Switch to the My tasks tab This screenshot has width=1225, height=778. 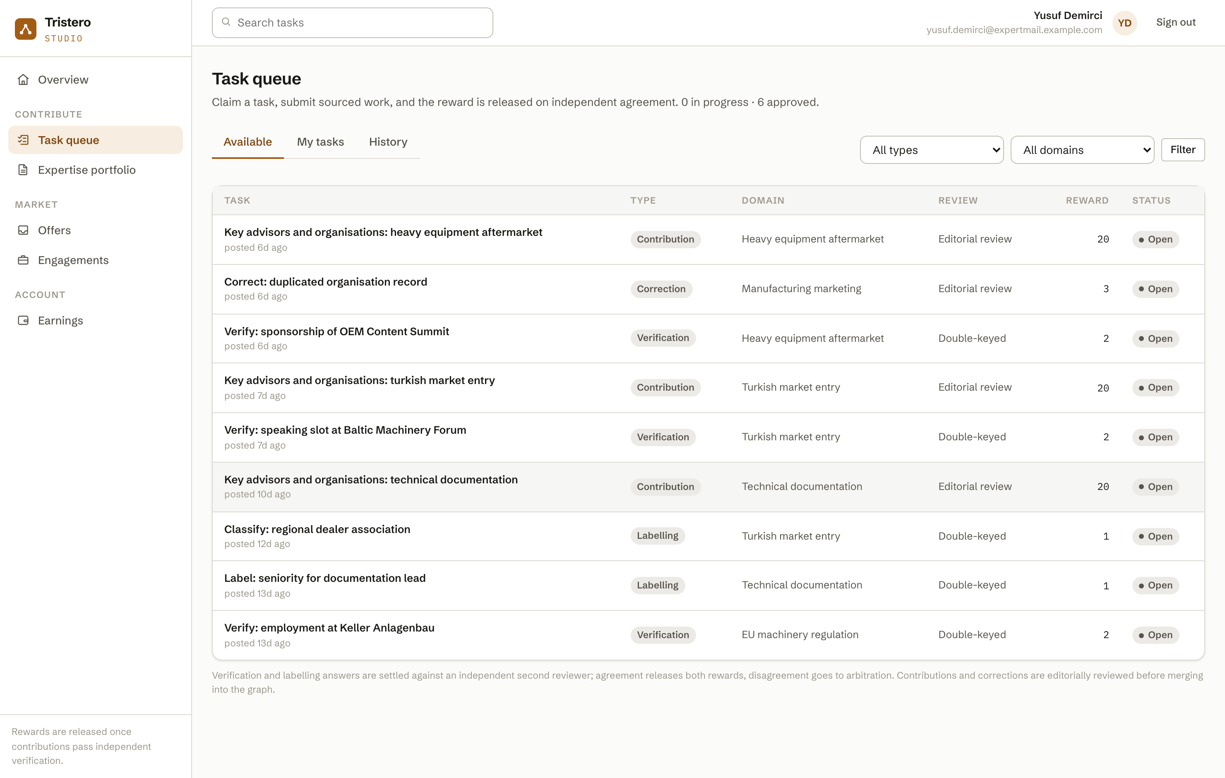point(320,142)
